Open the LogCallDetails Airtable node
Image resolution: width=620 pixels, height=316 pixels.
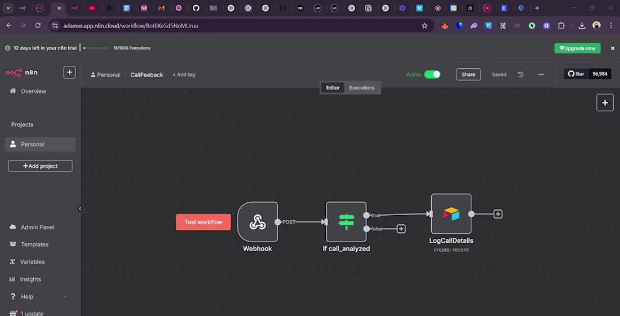point(451,213)
